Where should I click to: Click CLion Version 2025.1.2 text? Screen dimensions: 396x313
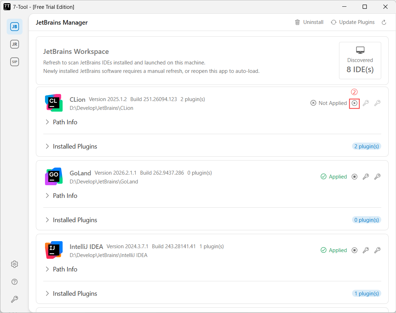pos(108,99)
